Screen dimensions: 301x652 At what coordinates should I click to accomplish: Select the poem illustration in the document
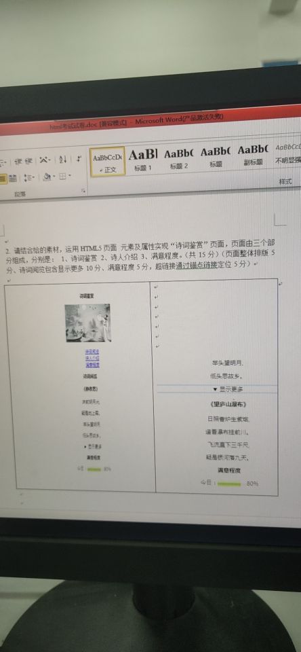88,323
